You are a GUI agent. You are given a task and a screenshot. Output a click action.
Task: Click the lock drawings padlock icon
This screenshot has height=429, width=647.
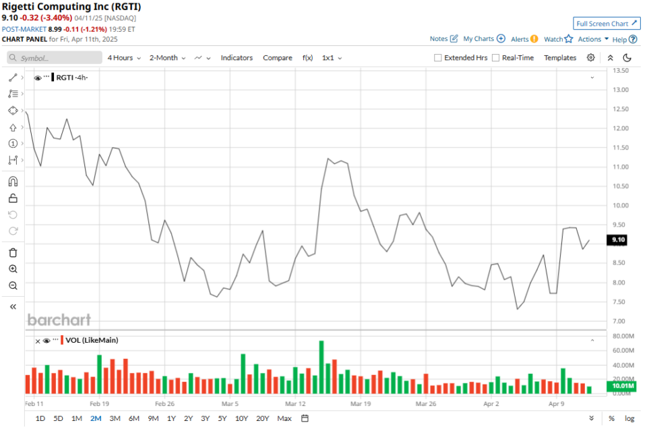click(13, 198)
